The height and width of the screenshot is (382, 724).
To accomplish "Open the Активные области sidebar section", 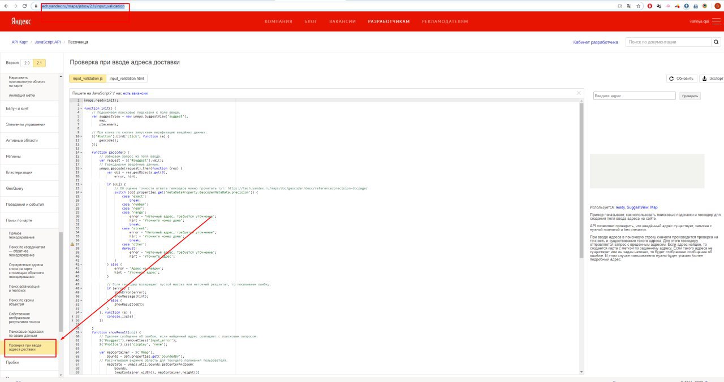I will 21,140.
